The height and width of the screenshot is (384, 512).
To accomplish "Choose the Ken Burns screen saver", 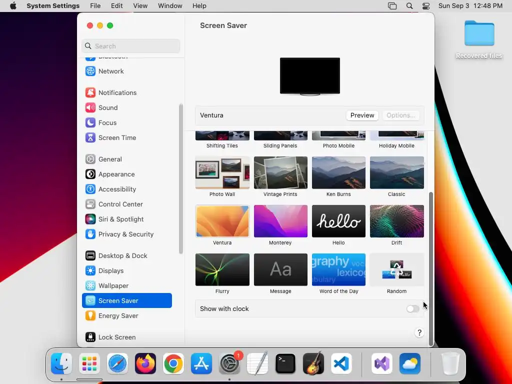I will (x=338, y=172).
